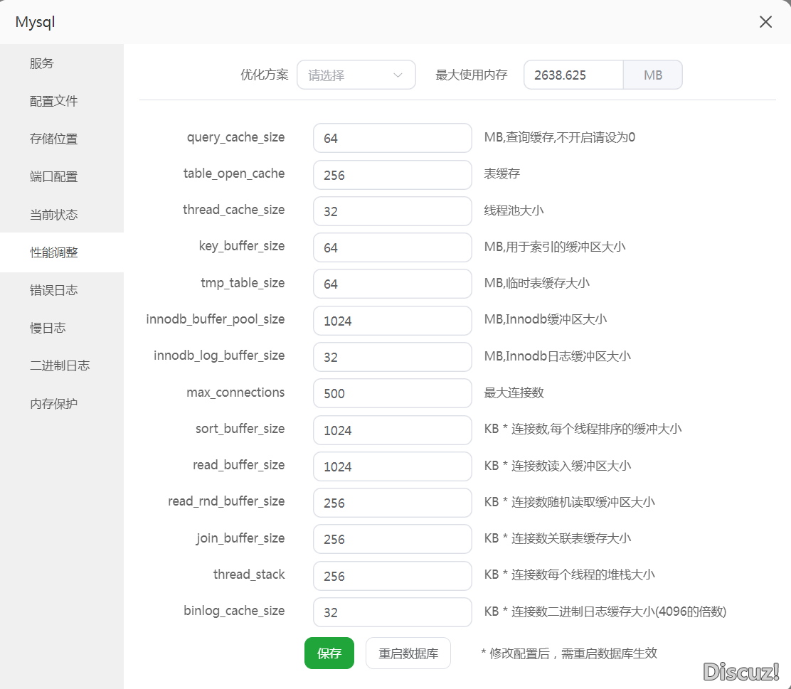Select the max_connections value field

pos(392,393)
